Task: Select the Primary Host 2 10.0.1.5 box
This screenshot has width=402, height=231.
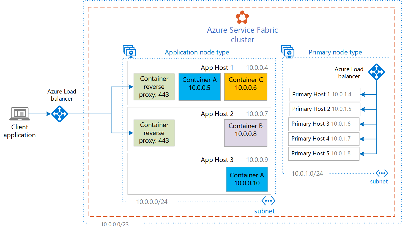Action: pos(324,109)
